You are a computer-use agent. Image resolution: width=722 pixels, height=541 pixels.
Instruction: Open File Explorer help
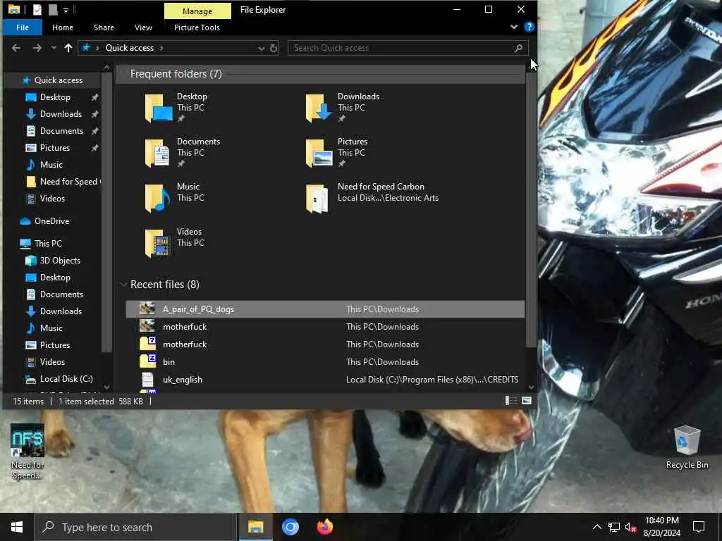(x=529, y=27)
